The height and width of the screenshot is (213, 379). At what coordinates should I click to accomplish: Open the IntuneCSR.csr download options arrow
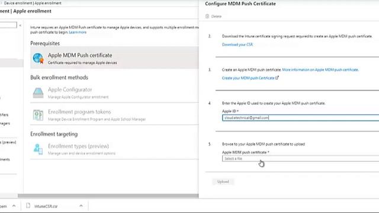[x=81, y=206]
